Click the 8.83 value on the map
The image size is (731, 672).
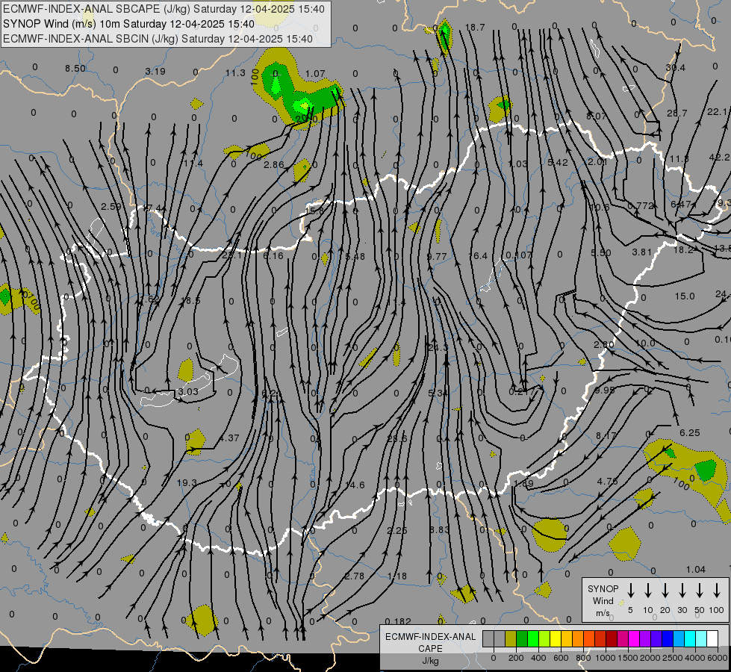coord(439,530)
